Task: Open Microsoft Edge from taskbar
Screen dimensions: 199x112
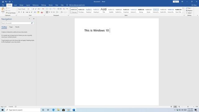Action: [53, 110]
